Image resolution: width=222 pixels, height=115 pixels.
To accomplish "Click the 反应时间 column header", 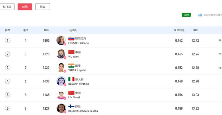I will [x=179, y=30].
